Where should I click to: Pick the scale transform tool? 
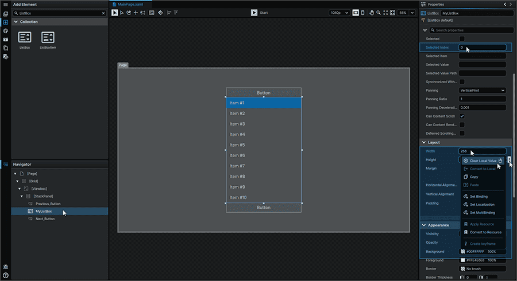click(143, 13)
